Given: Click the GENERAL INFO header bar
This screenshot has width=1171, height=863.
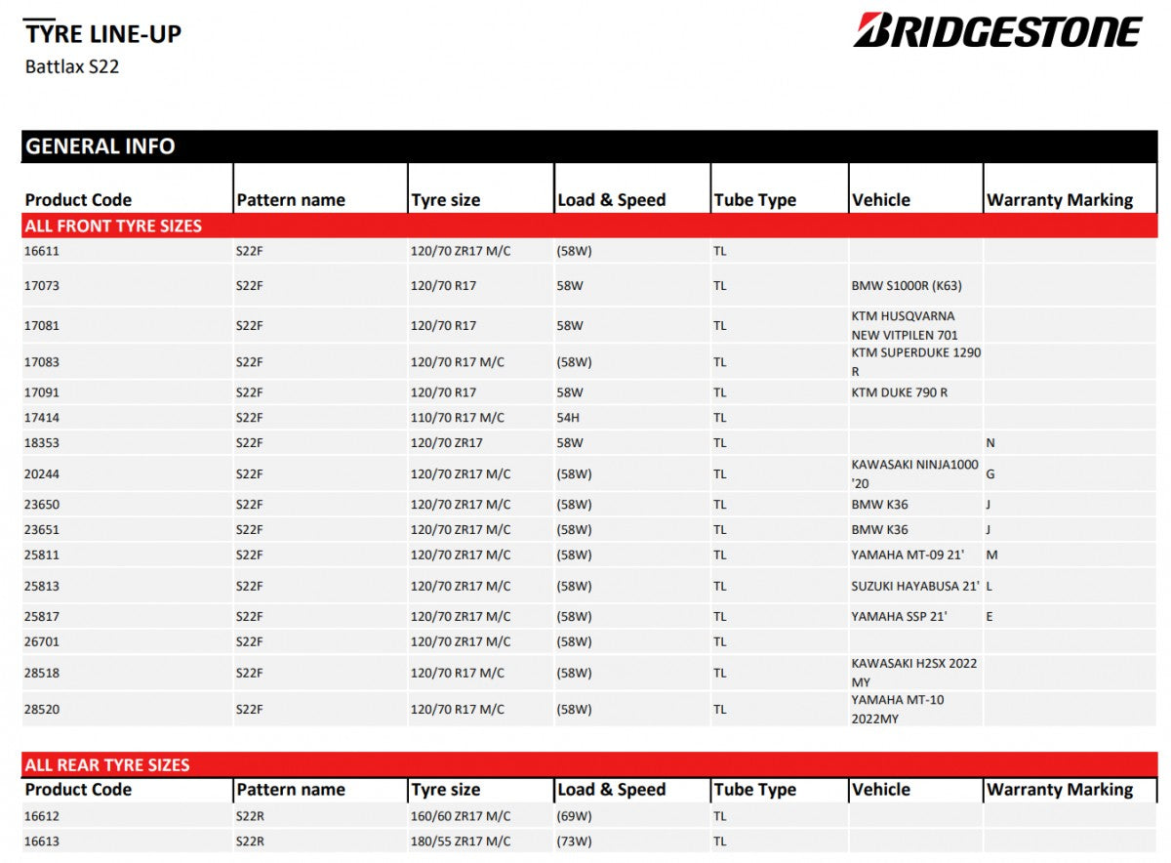Looking at the screenshot, I should coord(589,146).
